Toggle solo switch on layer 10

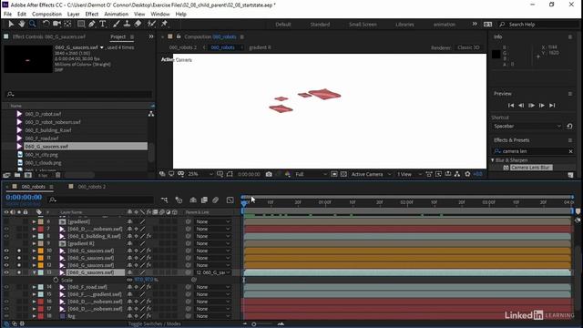click(x=19, y=251)
